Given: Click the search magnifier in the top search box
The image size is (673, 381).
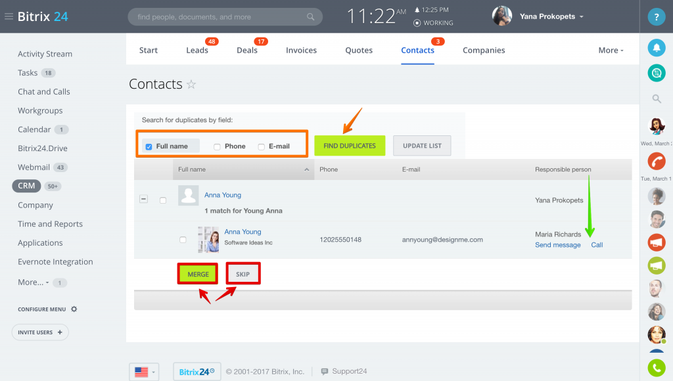Looking at the screenshot, I should pos(310,16).
